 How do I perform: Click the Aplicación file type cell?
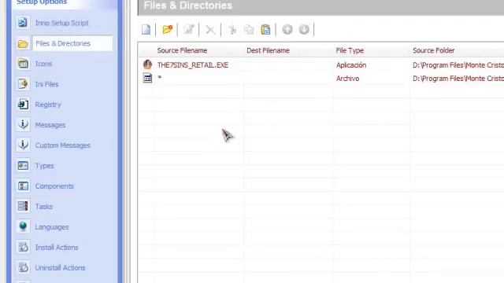pos(351,65)
